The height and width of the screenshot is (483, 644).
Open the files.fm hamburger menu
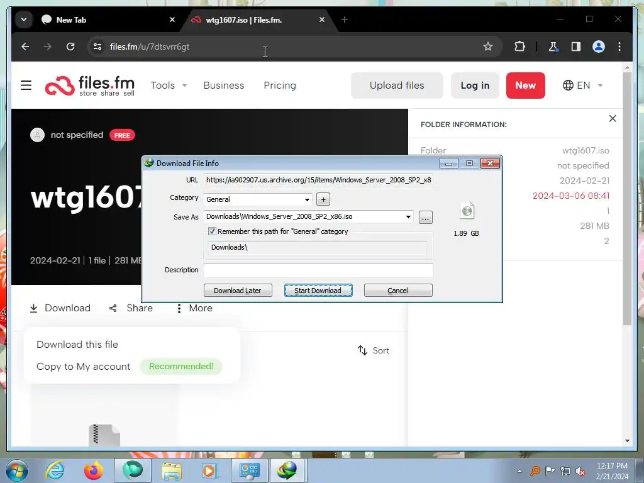[x=26, y=86]
